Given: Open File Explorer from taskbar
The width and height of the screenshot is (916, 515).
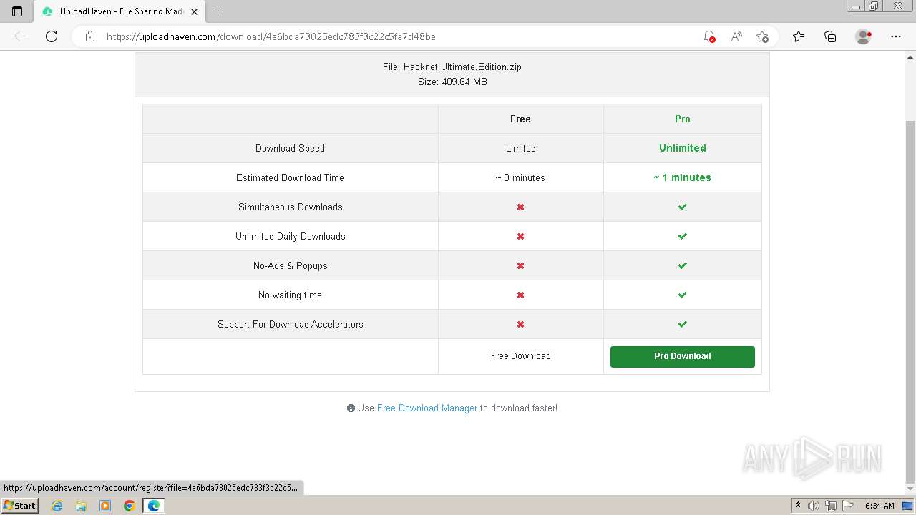Looking at the screenshot, I should click(x=81, y=506).
